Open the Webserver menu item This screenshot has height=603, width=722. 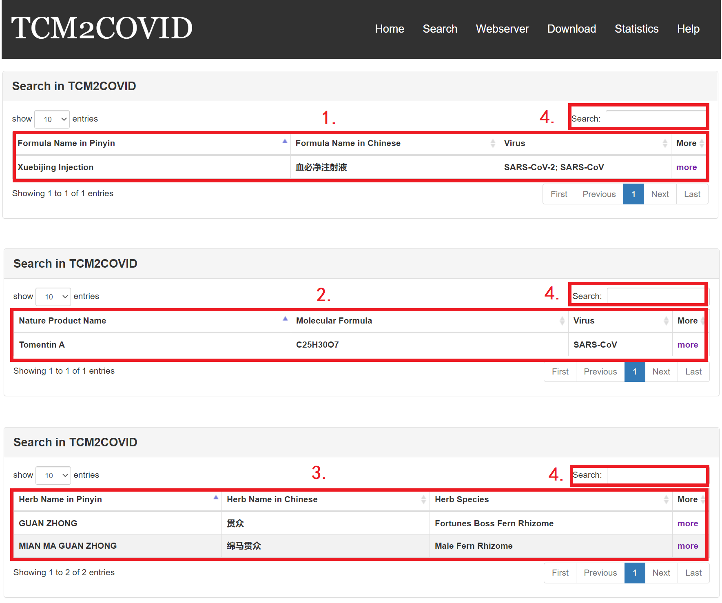click(502, 29)
